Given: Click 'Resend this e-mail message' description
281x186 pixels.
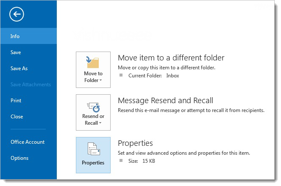Looking at the screenshot, I should point(191,110).
